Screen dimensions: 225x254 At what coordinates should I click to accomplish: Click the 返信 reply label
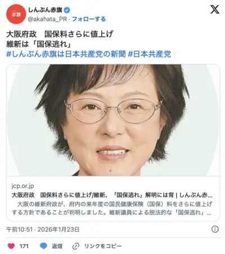[x=57, y=246]
